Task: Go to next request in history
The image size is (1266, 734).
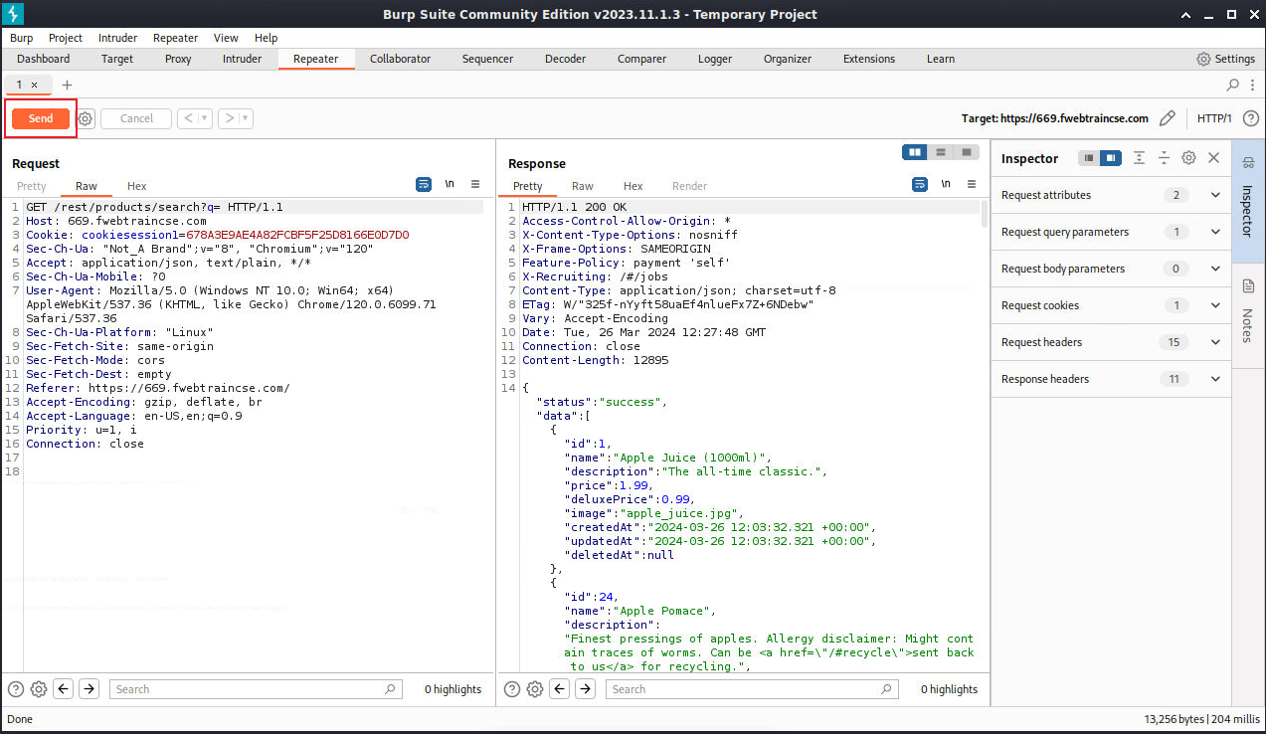Action: coord(229,118)
